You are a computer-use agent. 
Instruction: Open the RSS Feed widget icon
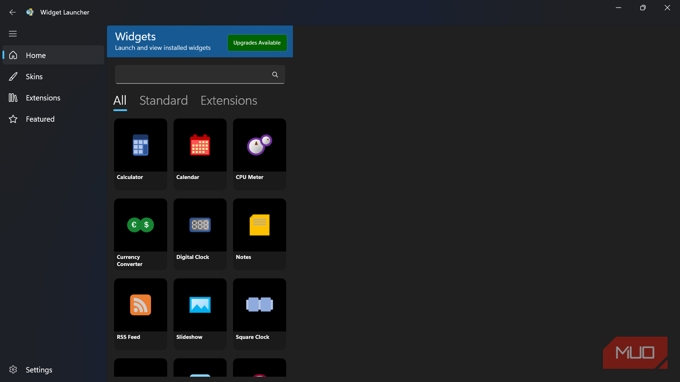click(x=141, y=305)
